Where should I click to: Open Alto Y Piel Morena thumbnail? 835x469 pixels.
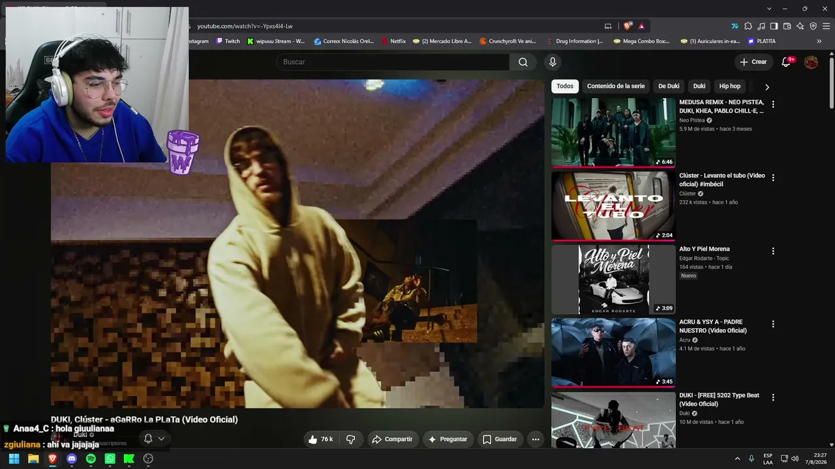[x=613, y=279]
